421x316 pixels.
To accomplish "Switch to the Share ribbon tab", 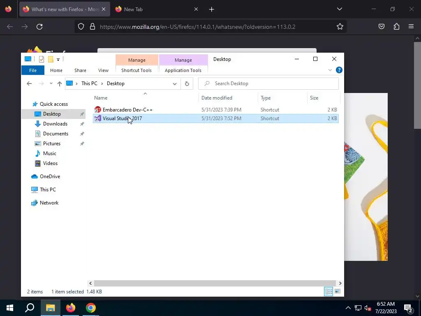I will [80, 70].
